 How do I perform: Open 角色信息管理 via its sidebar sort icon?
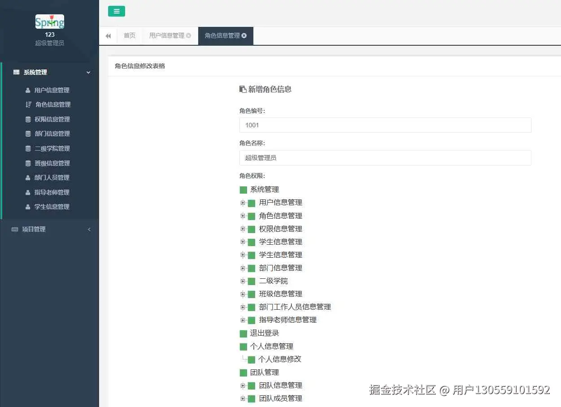(x=28, y=104)
